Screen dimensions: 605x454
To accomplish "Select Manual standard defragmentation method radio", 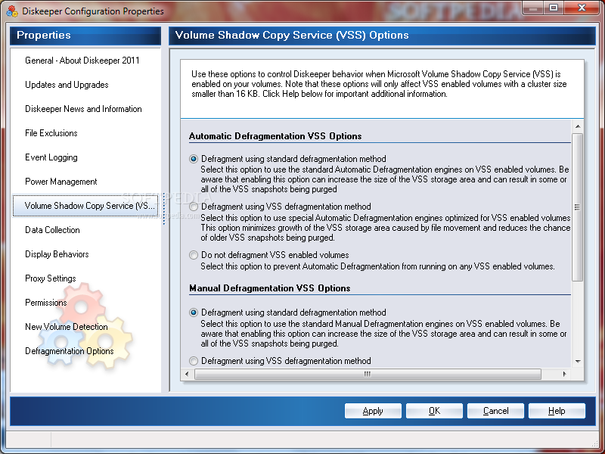I will point(194,313).
